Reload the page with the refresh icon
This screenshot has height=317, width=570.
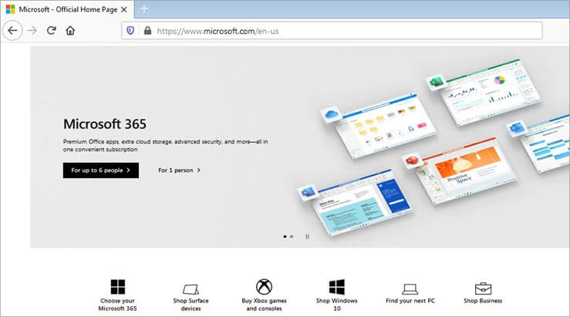coord(51,31)
